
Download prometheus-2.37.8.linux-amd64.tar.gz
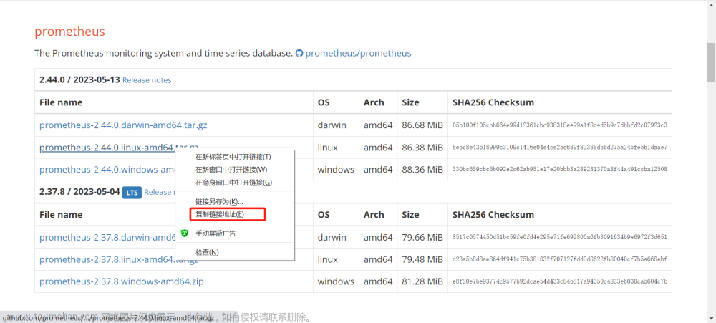pos(107,259)
